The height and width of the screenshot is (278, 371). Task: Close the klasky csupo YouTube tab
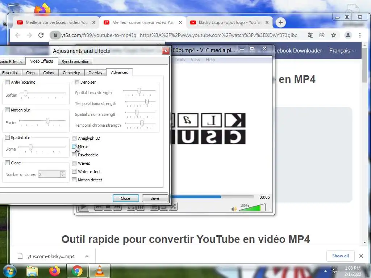click(x=267, y=22)
